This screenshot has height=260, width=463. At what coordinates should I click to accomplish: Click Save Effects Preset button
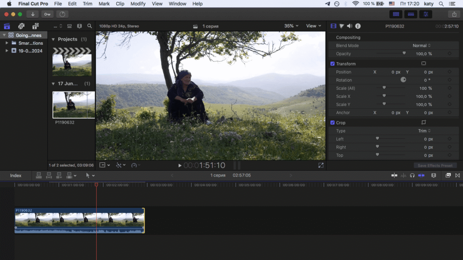tap(435, 165)
